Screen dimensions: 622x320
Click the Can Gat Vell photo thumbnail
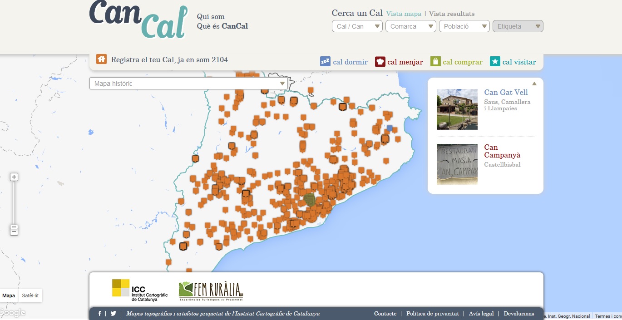[457, 109]
